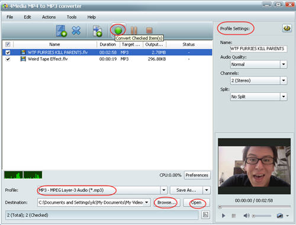The height and width of the screenshot is (225, 296).
Task: Open the Edit menu
Action: coord(27,17)
